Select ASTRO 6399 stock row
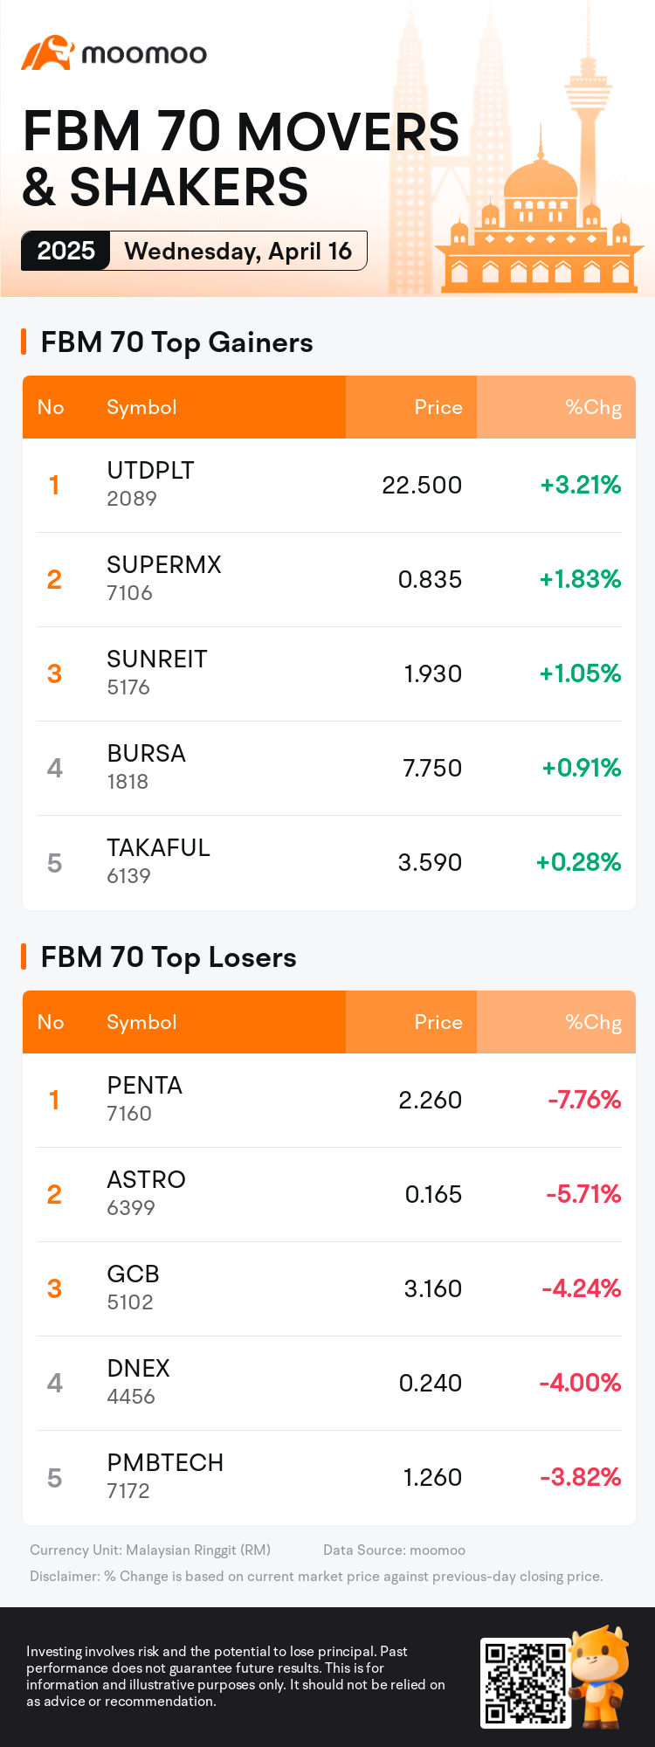 [329, 1194]
